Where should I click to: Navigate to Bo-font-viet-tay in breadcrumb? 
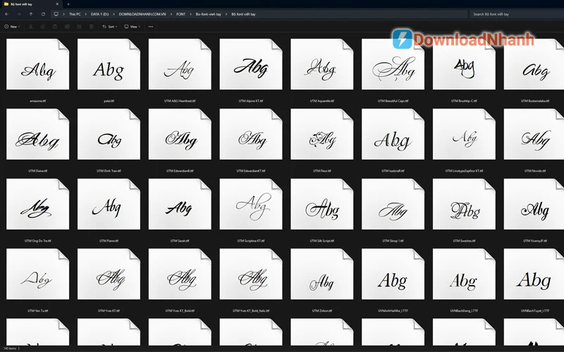point(208,14)
